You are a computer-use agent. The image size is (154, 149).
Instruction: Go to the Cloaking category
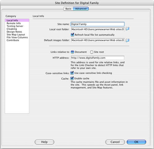pyautogui.click(x=12, y=29)
